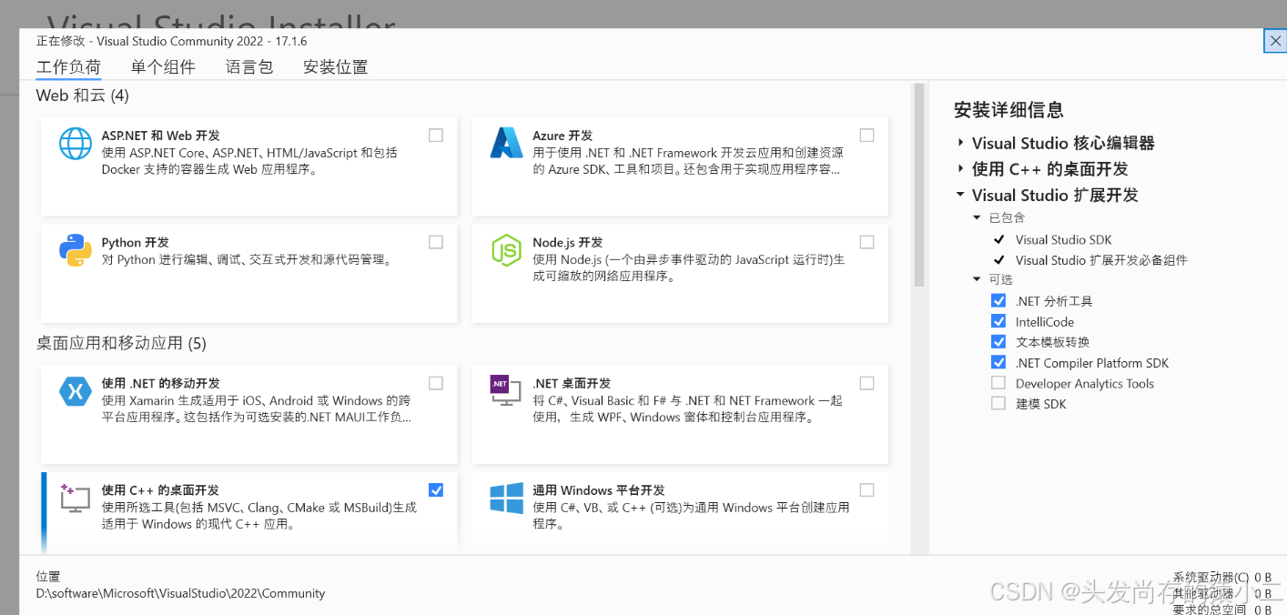1287x615 pixels.
Task: Click the install location path text
Action: [x=180, y=593]
